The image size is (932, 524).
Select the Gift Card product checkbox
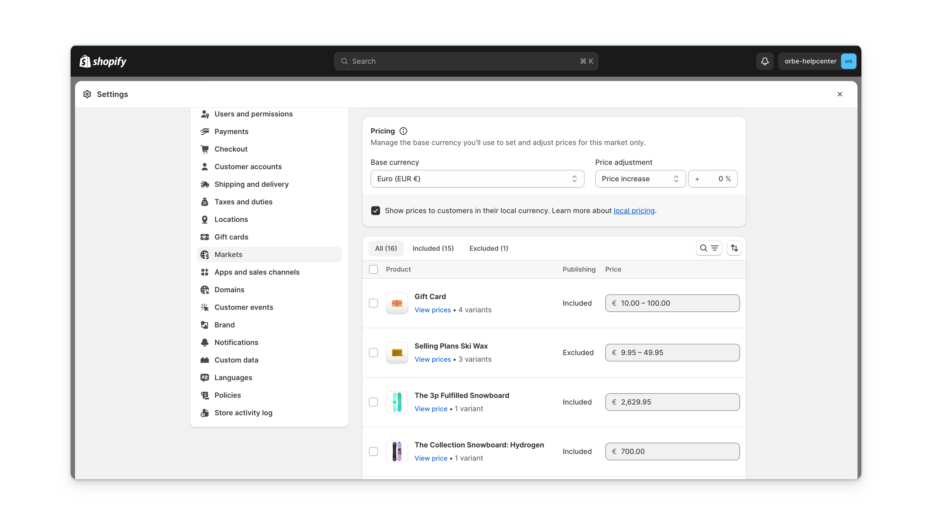(373, 303)
